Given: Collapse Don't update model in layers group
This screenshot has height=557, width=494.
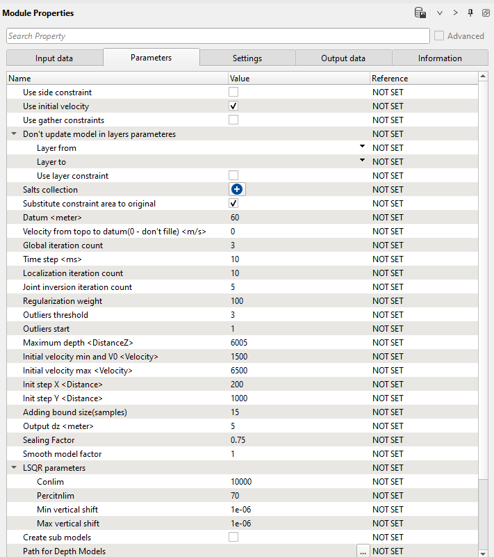Looking at the screenshot, I should point(14,134).
